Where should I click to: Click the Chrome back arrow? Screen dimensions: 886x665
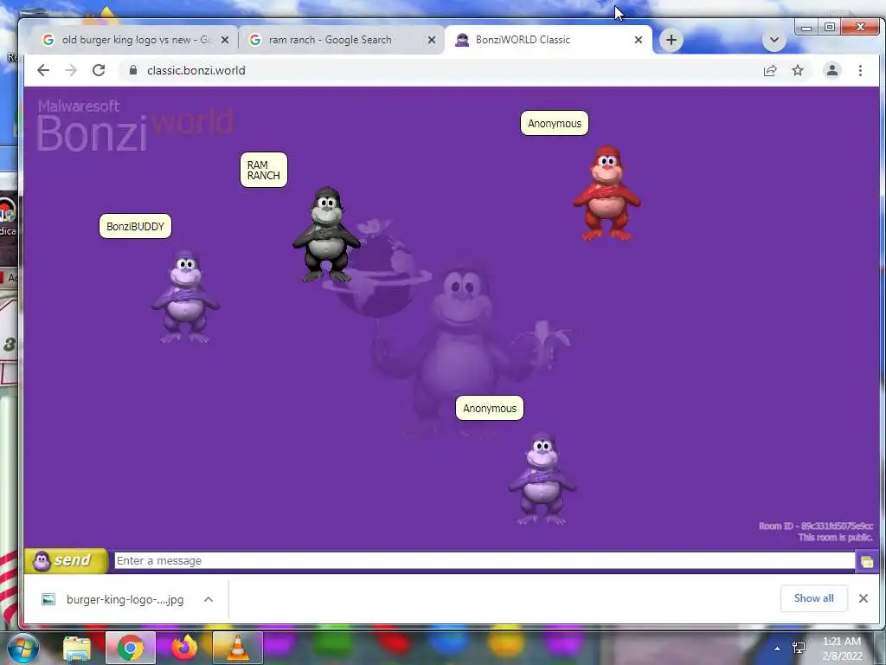click(x=43, y=70)
